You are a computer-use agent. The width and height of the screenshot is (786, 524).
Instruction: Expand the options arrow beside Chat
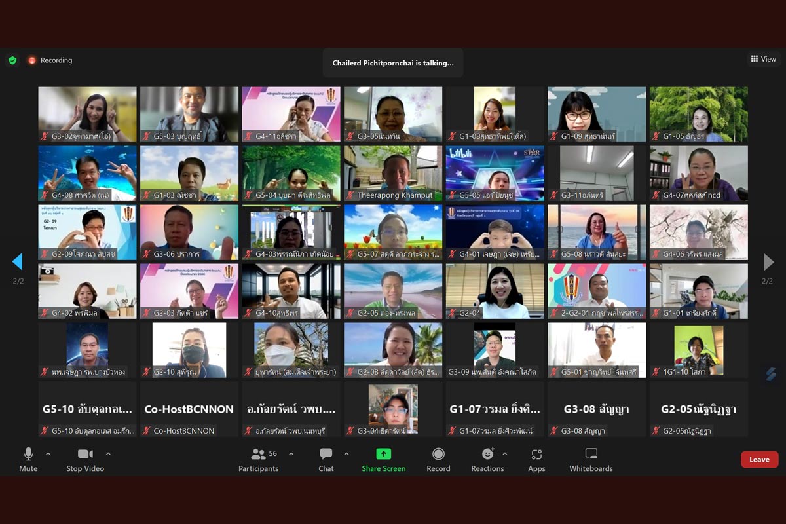coord(346,454)
